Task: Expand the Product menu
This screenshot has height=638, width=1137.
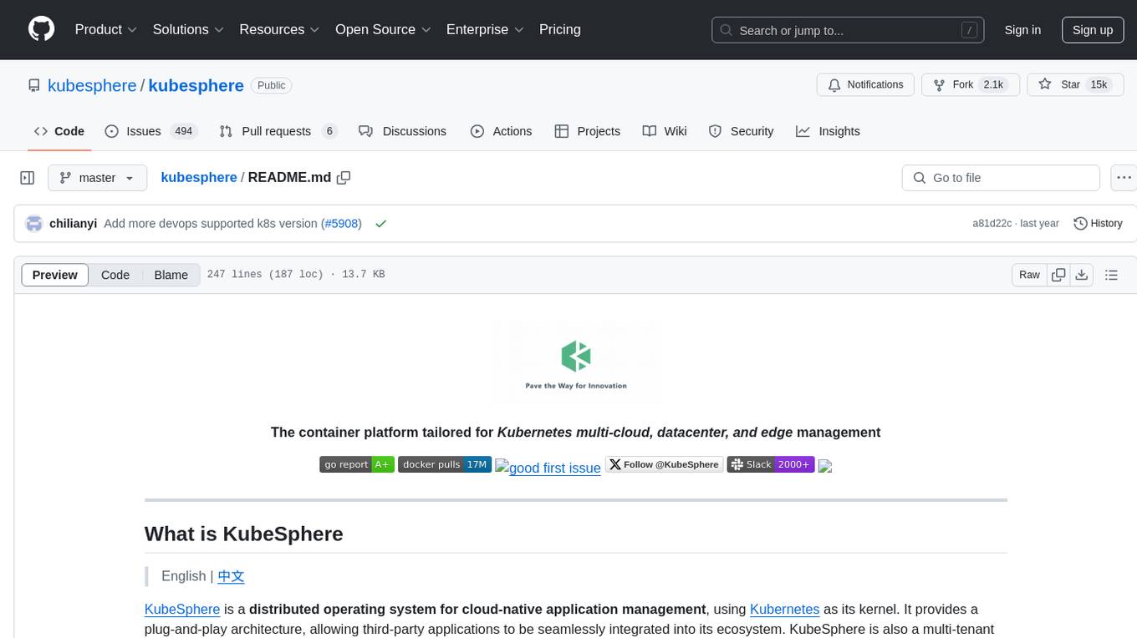Action: point(106,30)
